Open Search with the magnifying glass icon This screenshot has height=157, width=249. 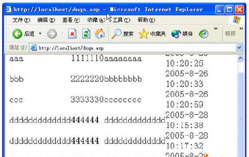click(116, 34)
